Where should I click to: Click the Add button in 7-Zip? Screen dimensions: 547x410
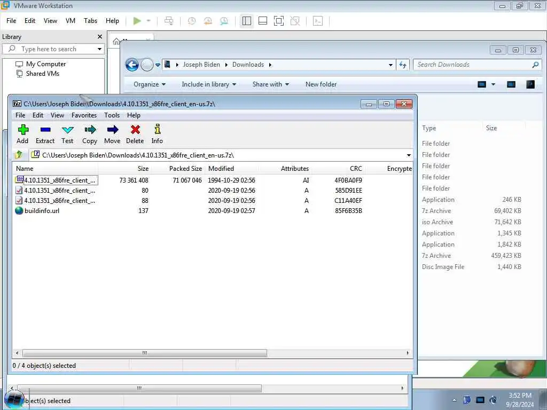pyautogui.click(x=22, y=134)
